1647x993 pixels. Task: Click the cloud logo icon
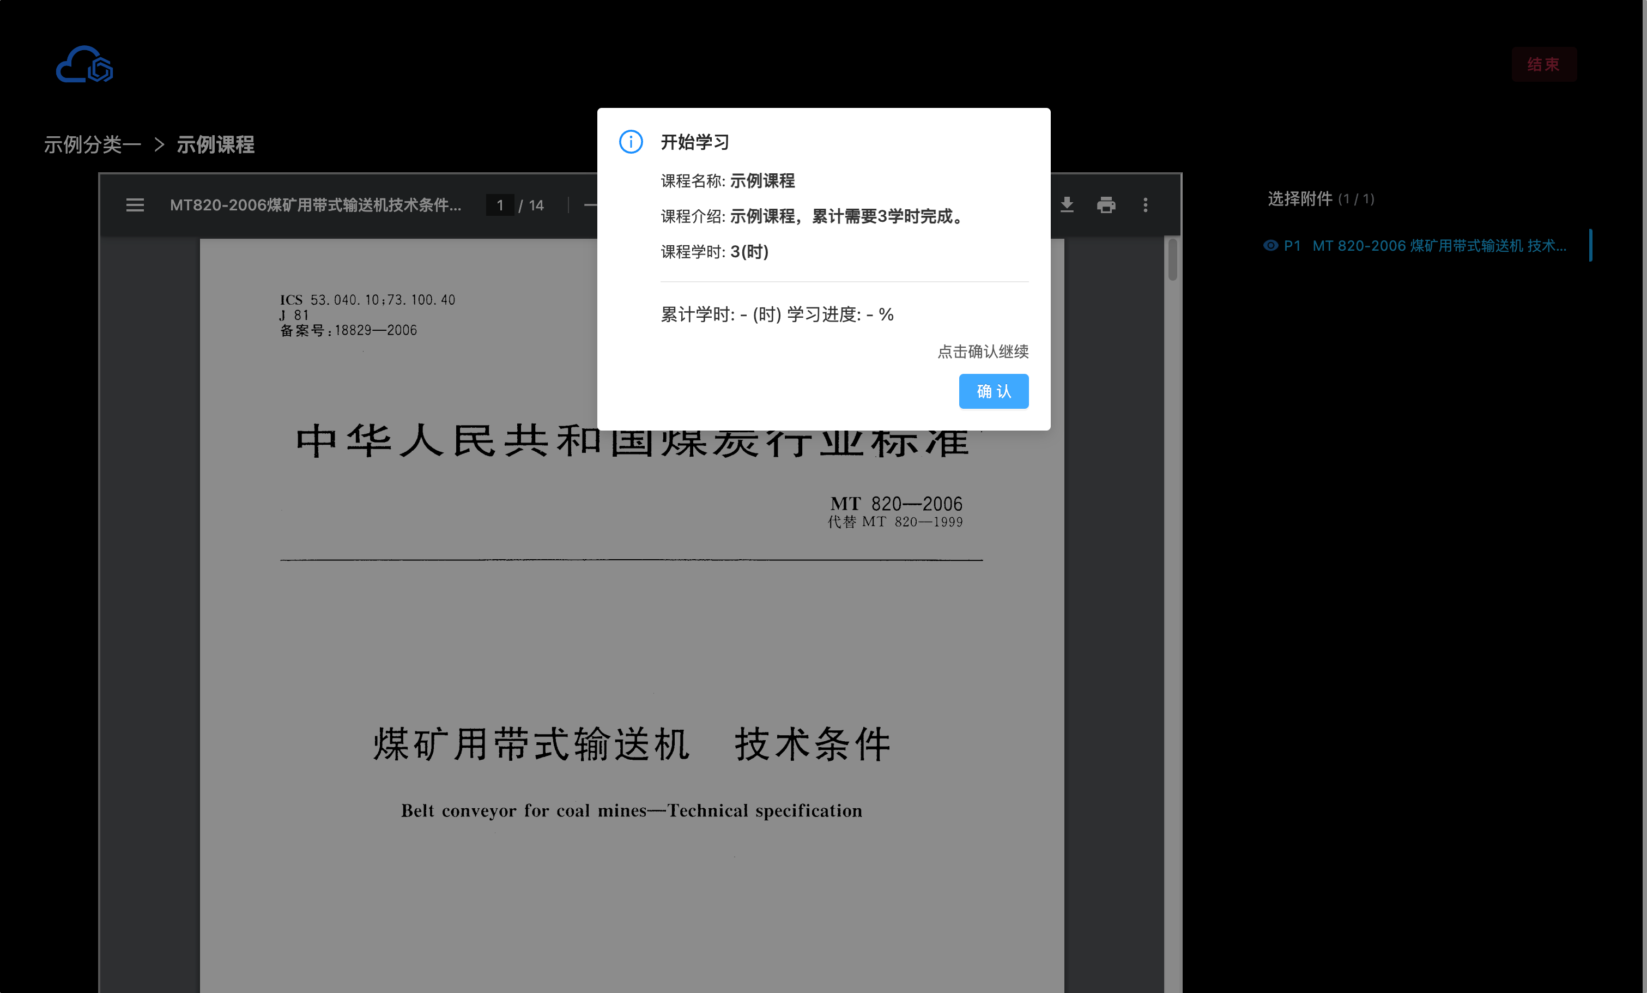(x=84, y=64)
